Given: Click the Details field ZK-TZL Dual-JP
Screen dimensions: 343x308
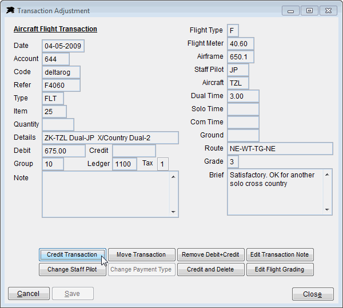Looking at the screenshot, I should tap(110, 137).
